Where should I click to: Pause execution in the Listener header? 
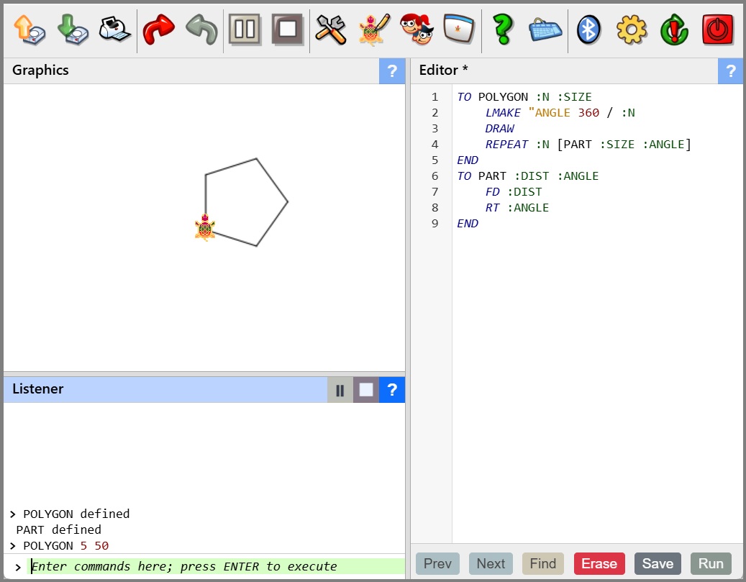[340, 390]
